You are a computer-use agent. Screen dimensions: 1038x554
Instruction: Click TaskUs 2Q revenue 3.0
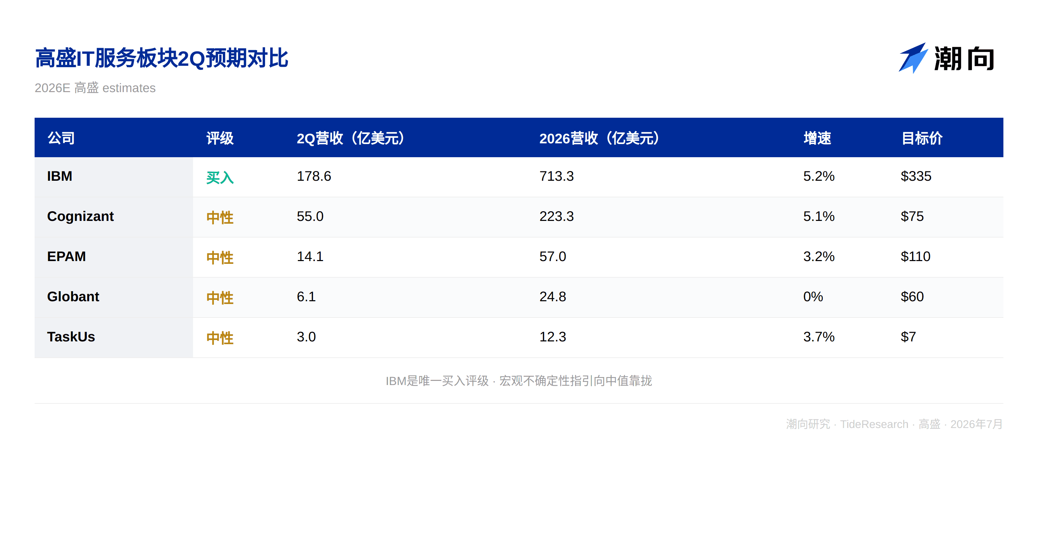306,337
